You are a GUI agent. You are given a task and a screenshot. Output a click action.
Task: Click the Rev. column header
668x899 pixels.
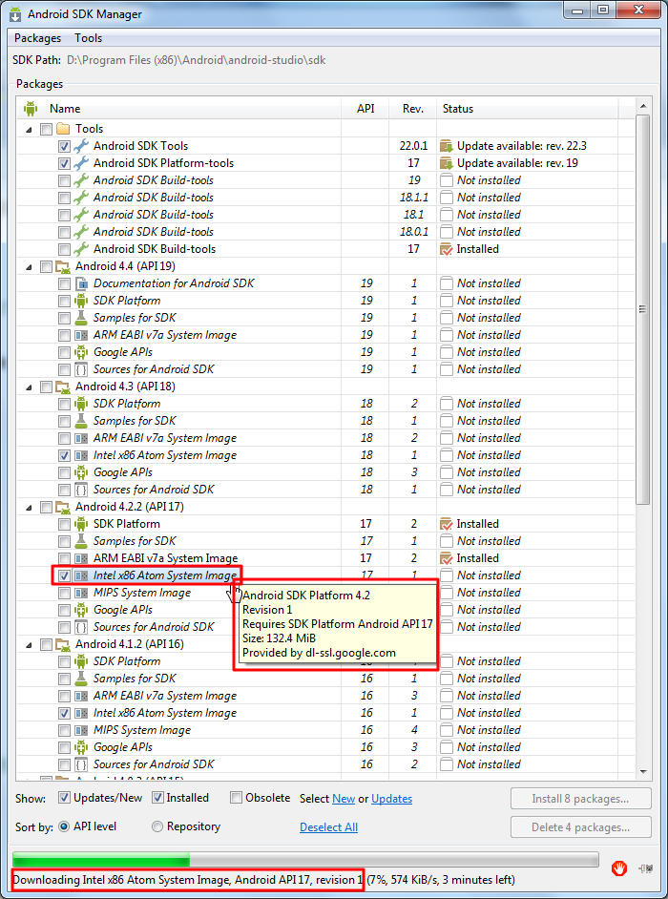pyautogui.click(x=413, y=109)
